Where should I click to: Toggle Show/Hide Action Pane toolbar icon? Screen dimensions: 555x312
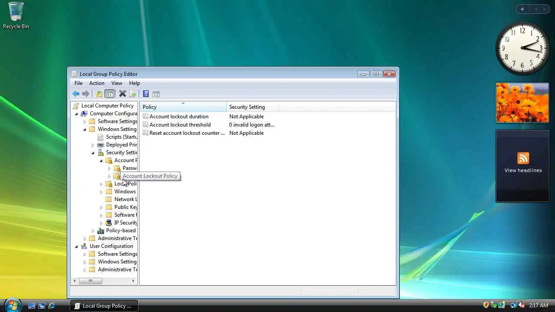(156, 94)
